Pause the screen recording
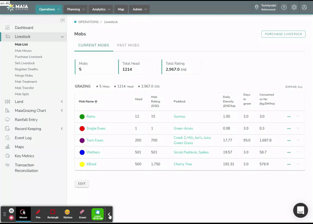Viewport: 313px width, 224px height. coord(11,210)
